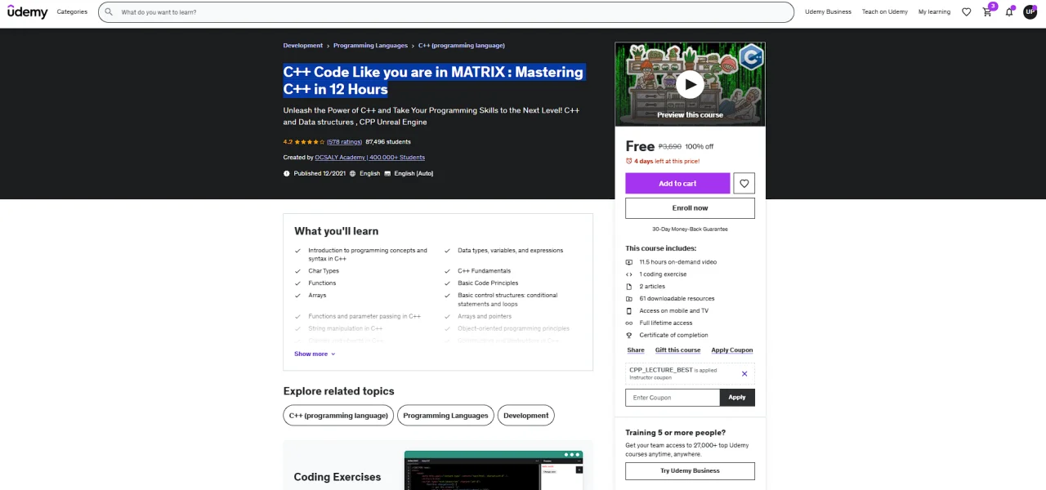Open the (578 ratings) link

(x=344, y=142)
